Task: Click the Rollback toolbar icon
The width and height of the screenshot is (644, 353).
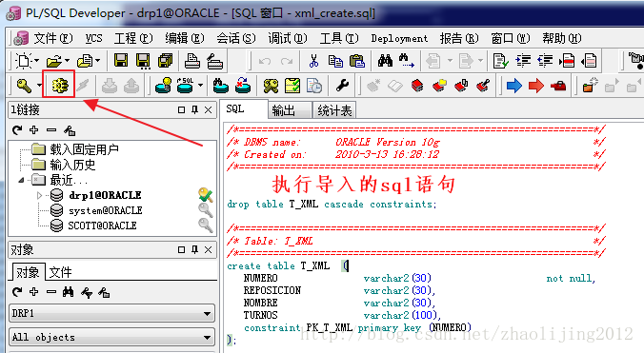Action: click(131, 86)
